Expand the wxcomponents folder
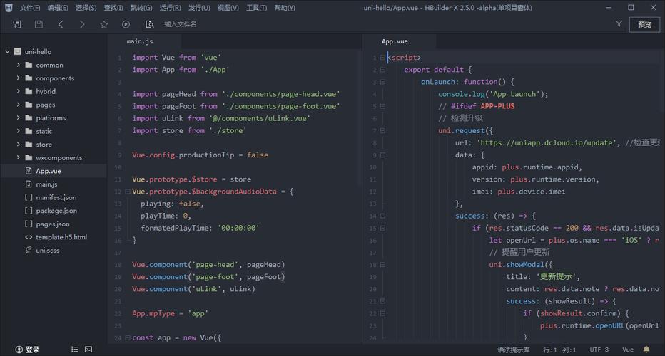Image resolution: width=665 pixels, height=356 pixels. click(x=18, y=157)
